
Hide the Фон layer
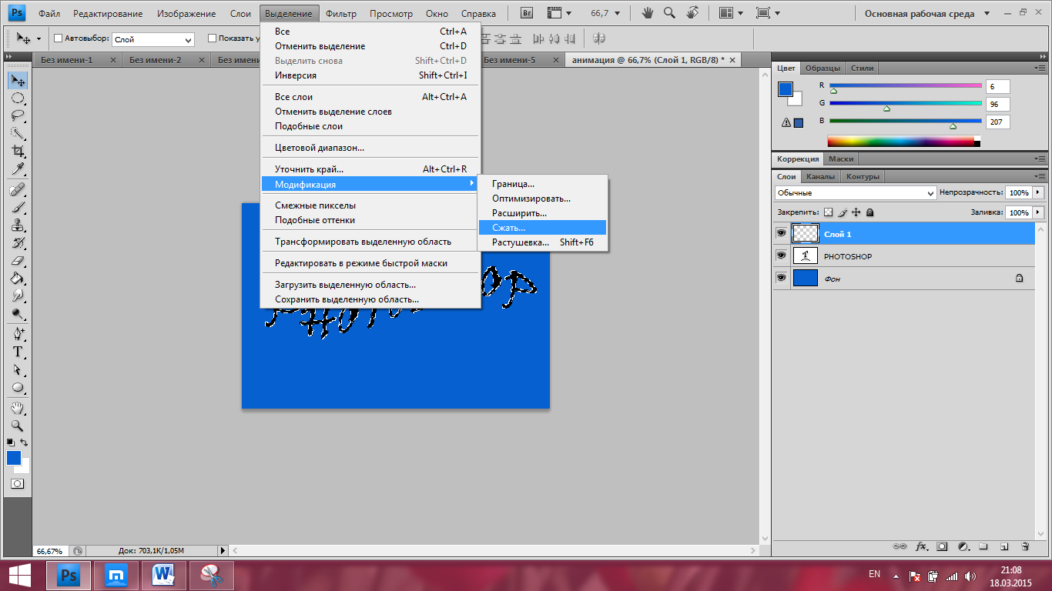point(782,278)
